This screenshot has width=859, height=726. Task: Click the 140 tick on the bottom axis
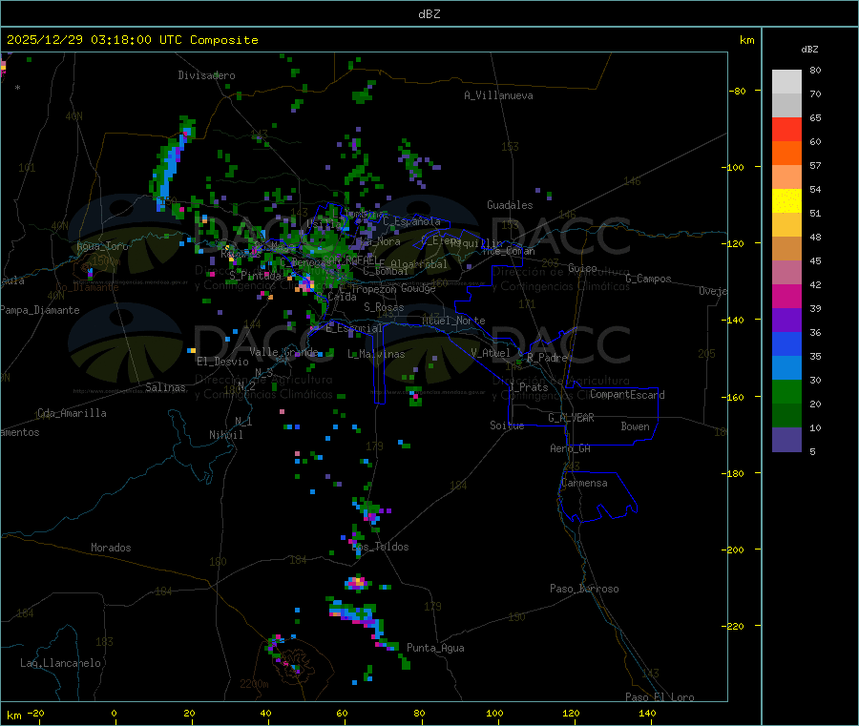tap(647, 713)
